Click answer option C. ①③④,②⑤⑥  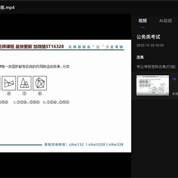26,102
